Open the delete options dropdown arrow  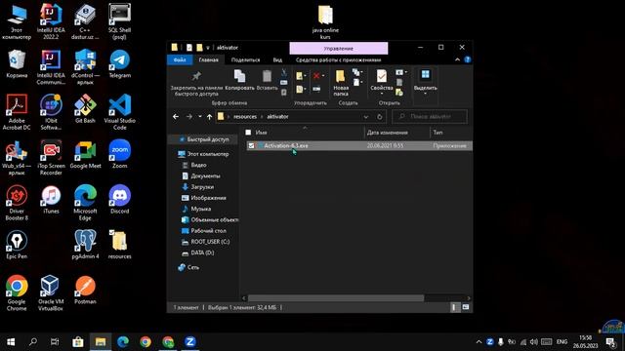323,76
